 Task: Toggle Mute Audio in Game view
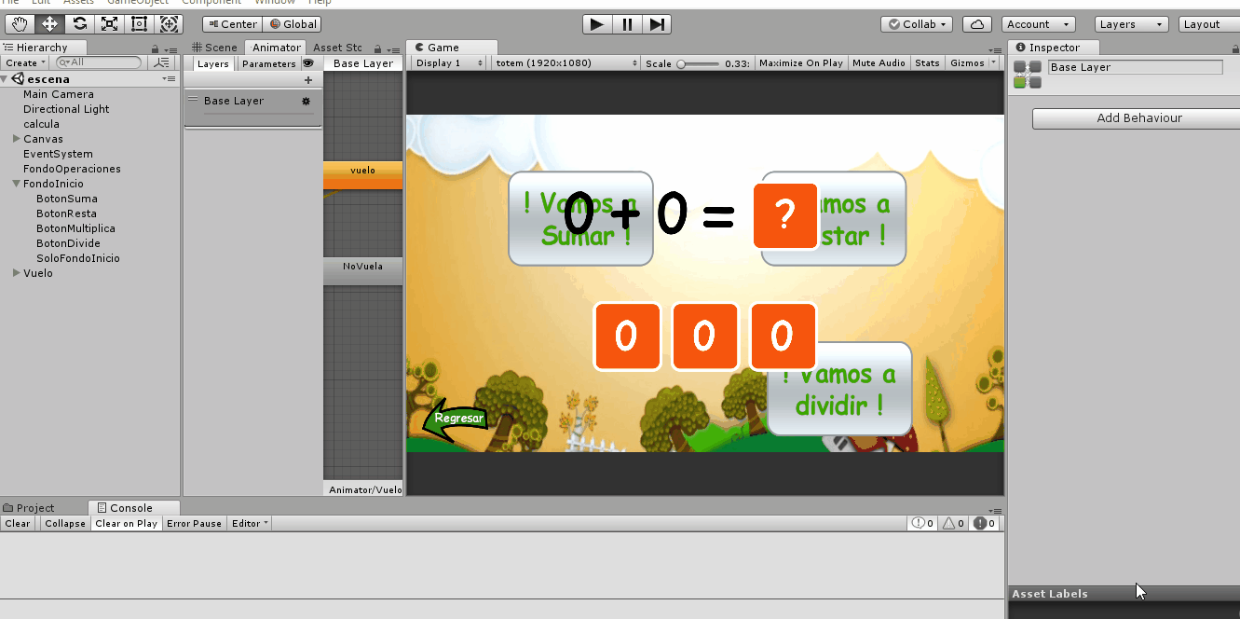tap(879, 63)
